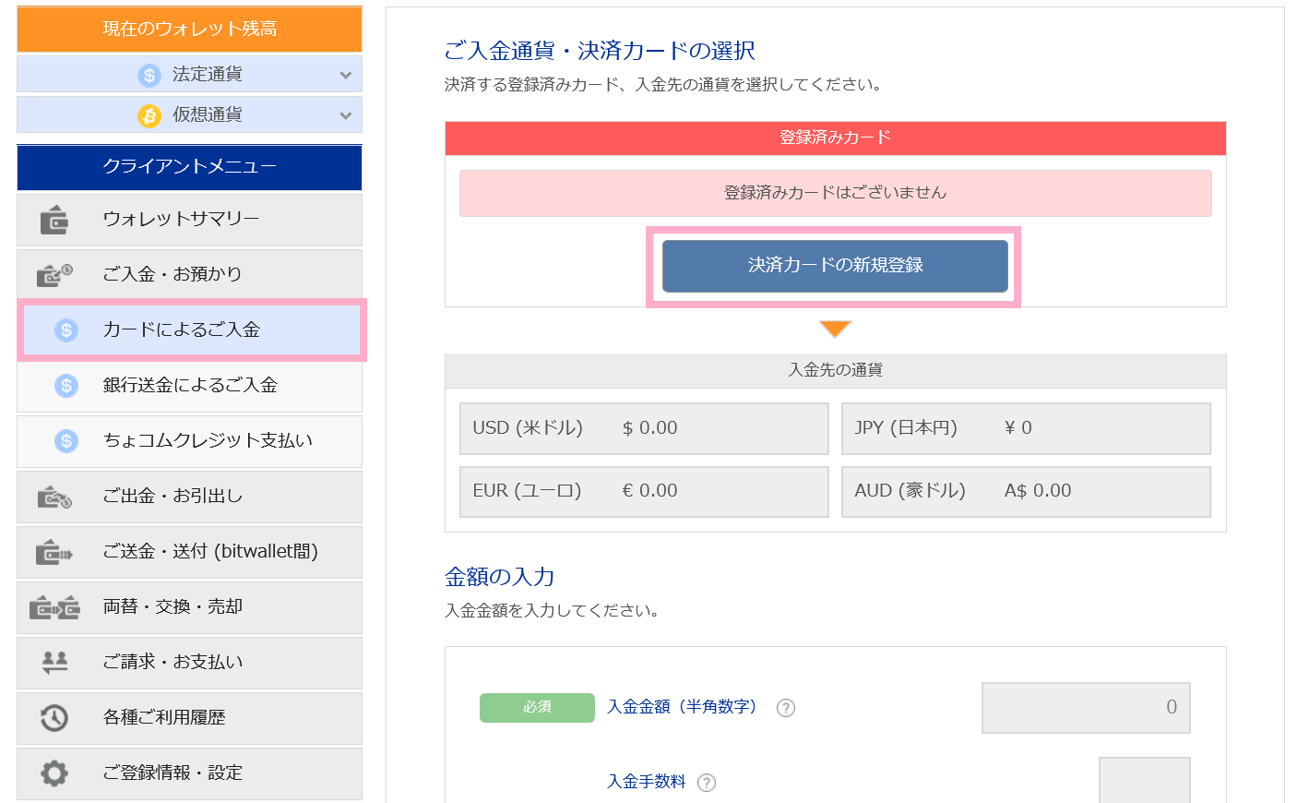
Task: Click the ご入金通貨・決済カードの選択 heading
Action: (600, 51)
